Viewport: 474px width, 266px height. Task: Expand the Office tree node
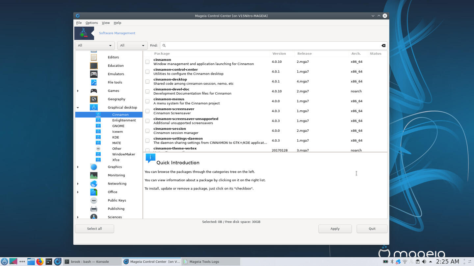coord(78,192)
